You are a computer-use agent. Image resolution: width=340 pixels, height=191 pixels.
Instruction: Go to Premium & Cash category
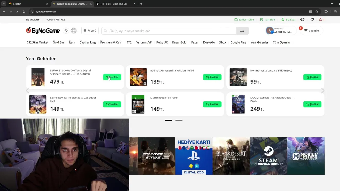click(111, 42)
